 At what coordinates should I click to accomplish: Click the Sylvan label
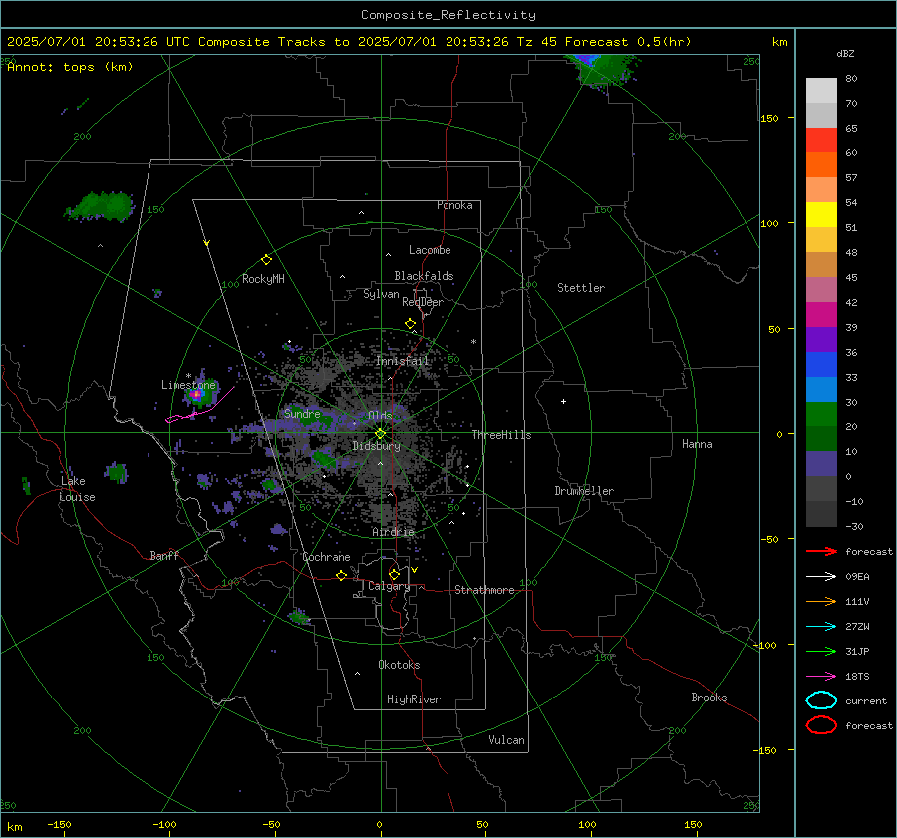381,294
